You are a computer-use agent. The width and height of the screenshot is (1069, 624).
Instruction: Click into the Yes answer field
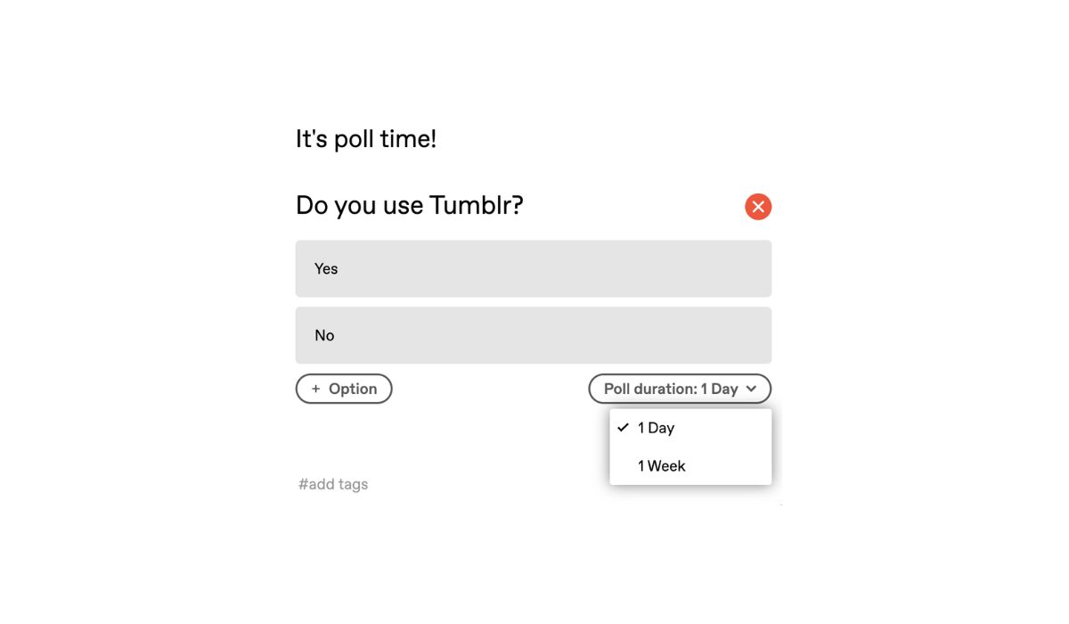pos(534,268)
